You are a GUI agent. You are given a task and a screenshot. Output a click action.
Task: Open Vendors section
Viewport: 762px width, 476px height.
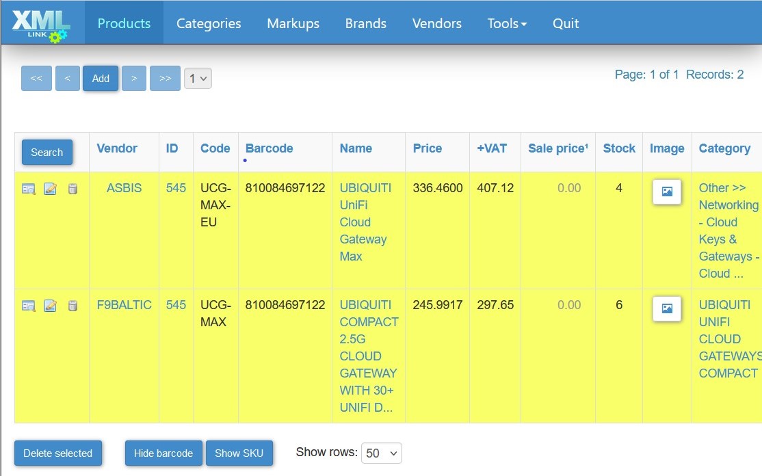pyautogui.click(x=436, y=23)
